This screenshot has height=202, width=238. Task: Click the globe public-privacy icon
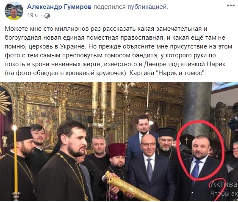click(x=47, y=16)
